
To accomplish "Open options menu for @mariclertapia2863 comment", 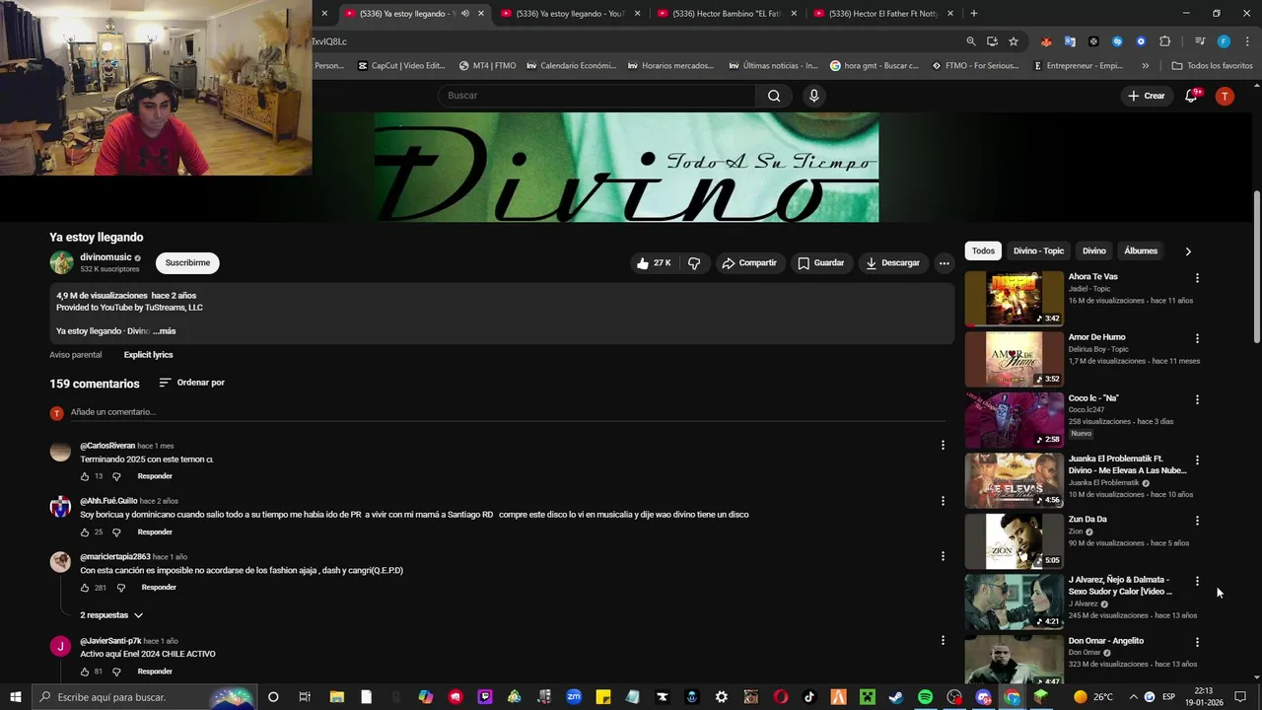I will [943, 555].
